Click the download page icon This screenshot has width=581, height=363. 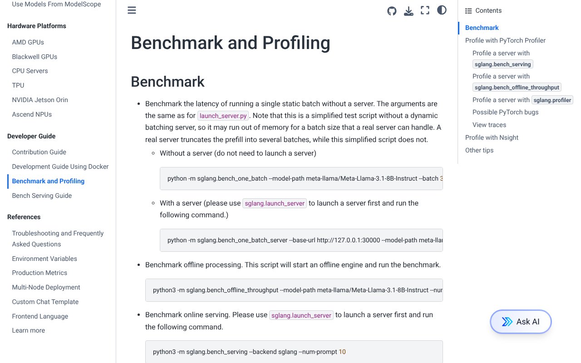point(409,10)
